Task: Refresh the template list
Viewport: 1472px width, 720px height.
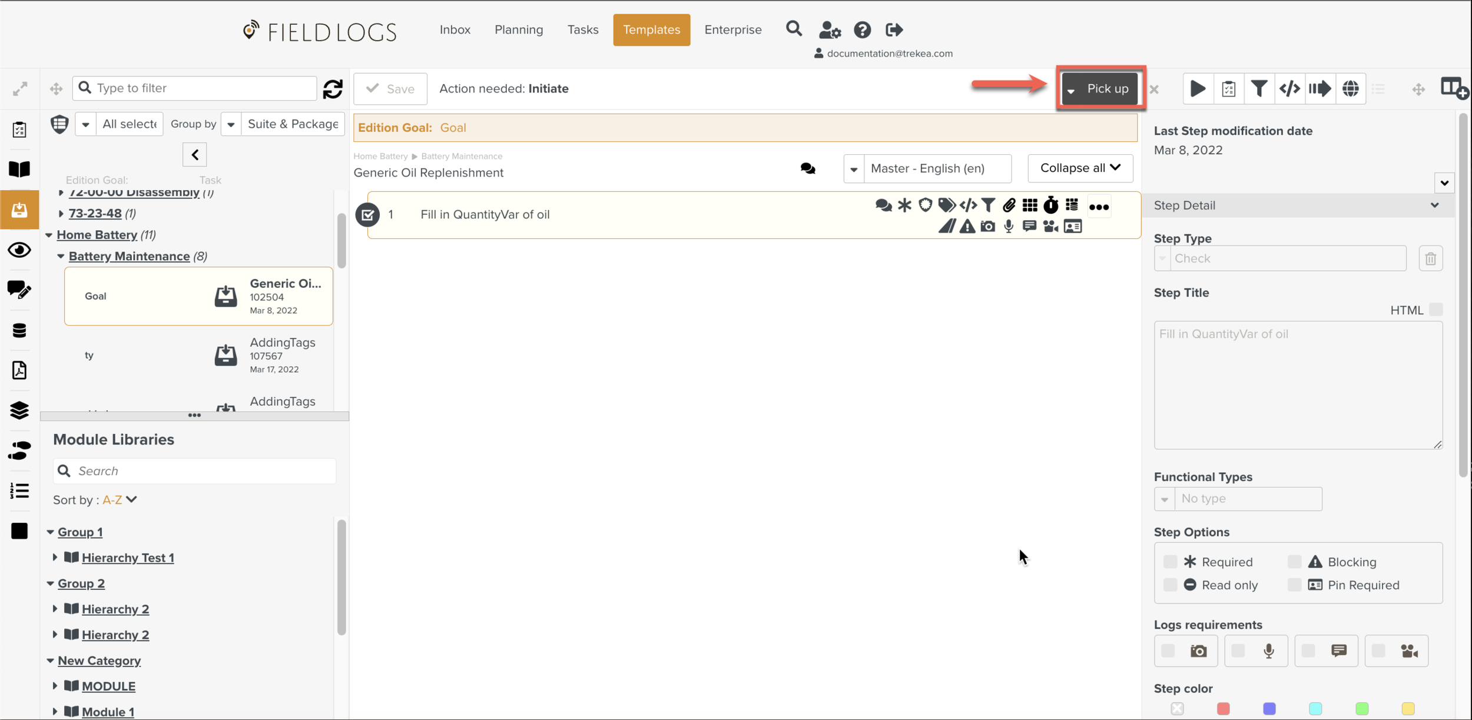Action: pos(333,89)
